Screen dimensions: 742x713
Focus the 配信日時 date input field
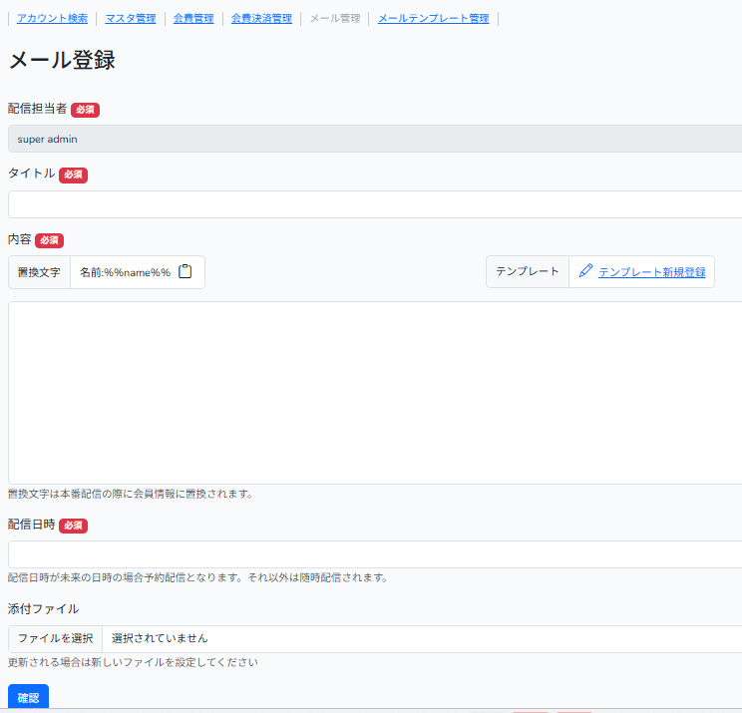[x=375, y=554]
